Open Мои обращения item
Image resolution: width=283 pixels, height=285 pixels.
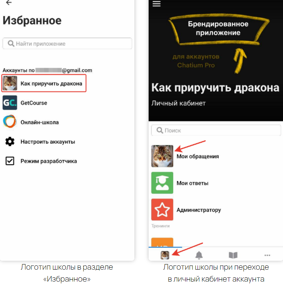tap(198, 156)
